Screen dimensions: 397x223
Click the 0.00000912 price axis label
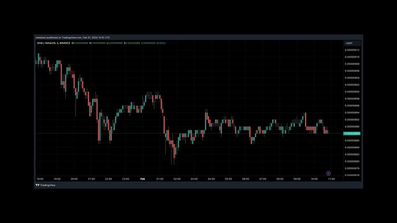click(x=352, y=50)
